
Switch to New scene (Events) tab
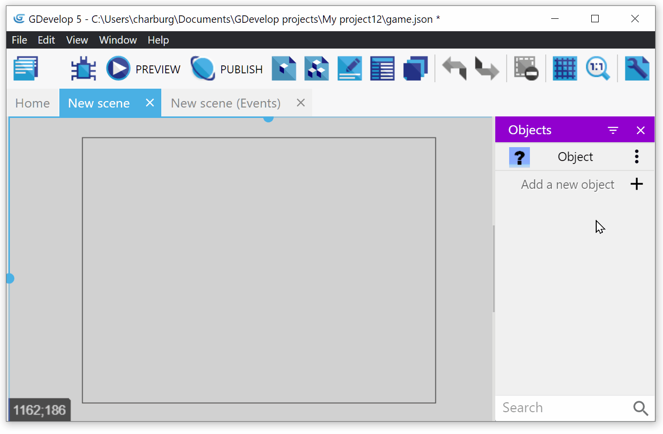[226, 103]
